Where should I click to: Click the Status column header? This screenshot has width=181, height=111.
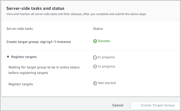[98, 29]
